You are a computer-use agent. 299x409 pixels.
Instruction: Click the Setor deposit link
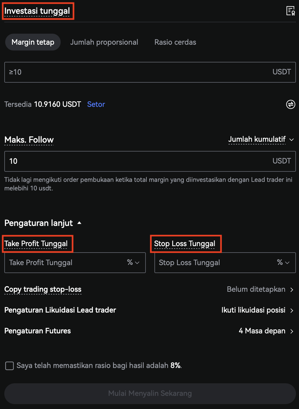pyautogui.click(x=96, y=104)
